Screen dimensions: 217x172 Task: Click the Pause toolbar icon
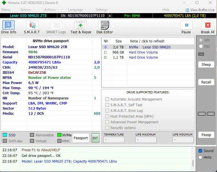186,25
